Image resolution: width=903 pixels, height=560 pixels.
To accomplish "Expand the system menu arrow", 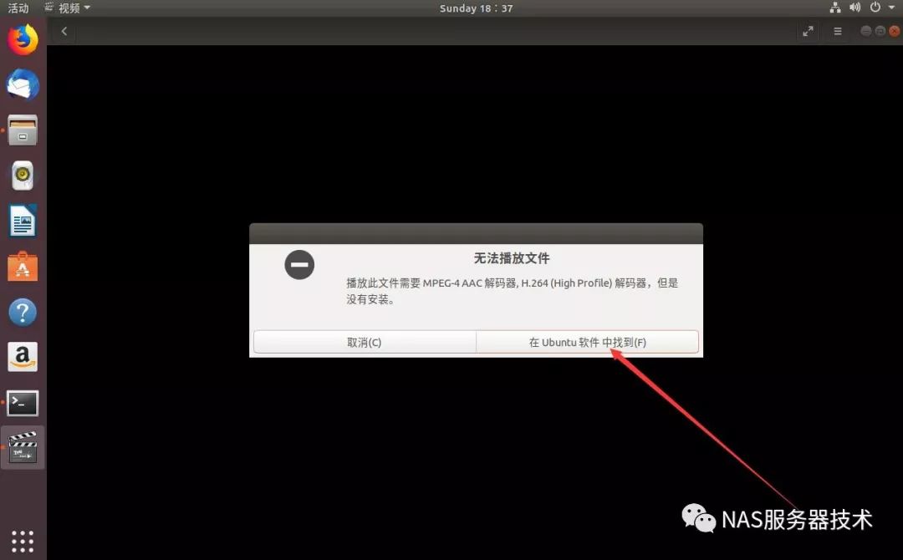I will (891, 8).
